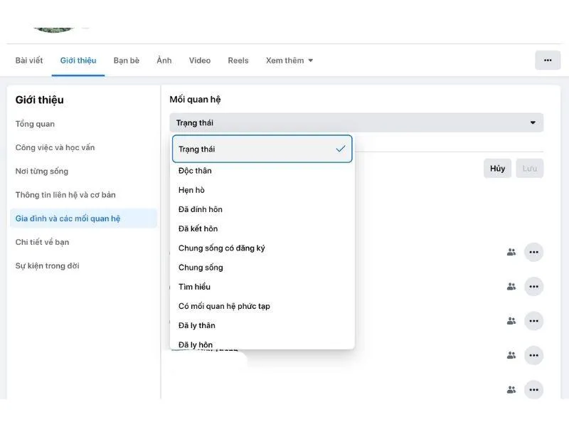Image resolution: width=569 pixels, height=427 pixels.
Task: Open the ellipsis options on the bottom relationship row
Action: tap(533, 389)
